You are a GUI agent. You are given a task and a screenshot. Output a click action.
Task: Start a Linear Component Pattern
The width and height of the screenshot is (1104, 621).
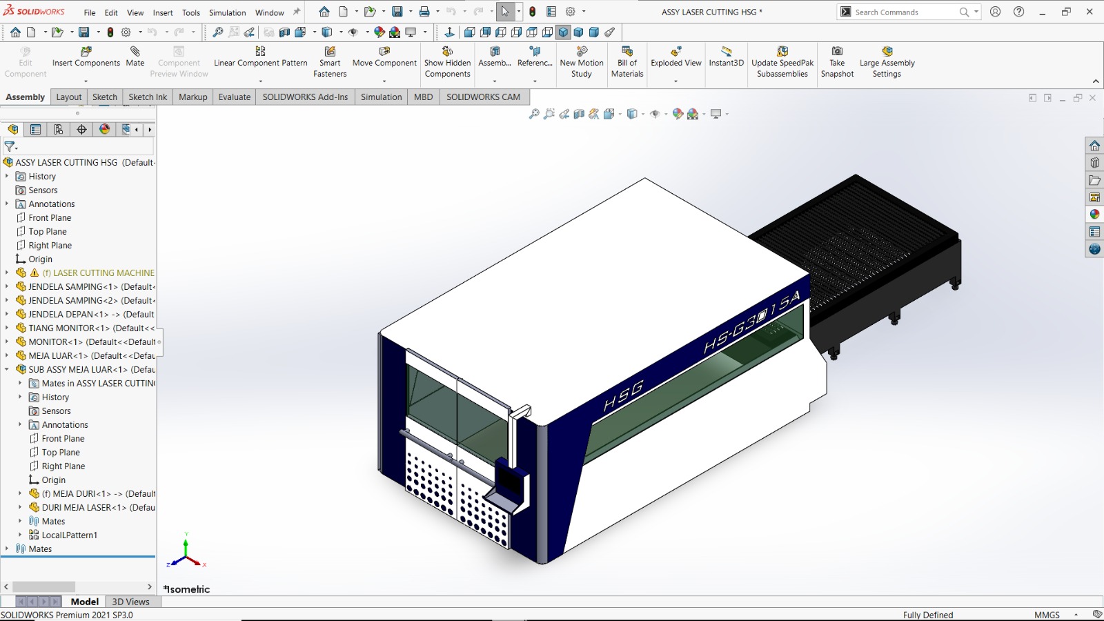[x=260, y=57]
